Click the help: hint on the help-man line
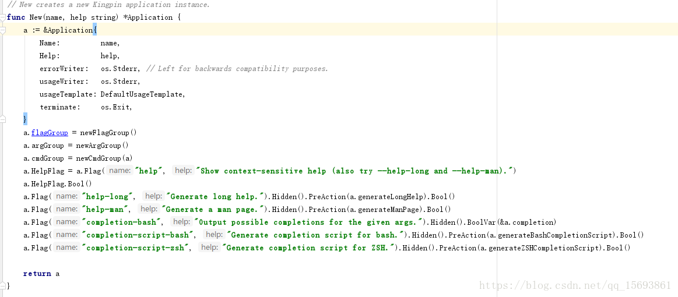 click(148, 210)
